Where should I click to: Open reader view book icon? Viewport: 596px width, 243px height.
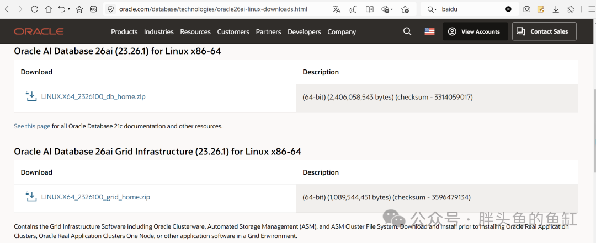[x=369, y=9]
